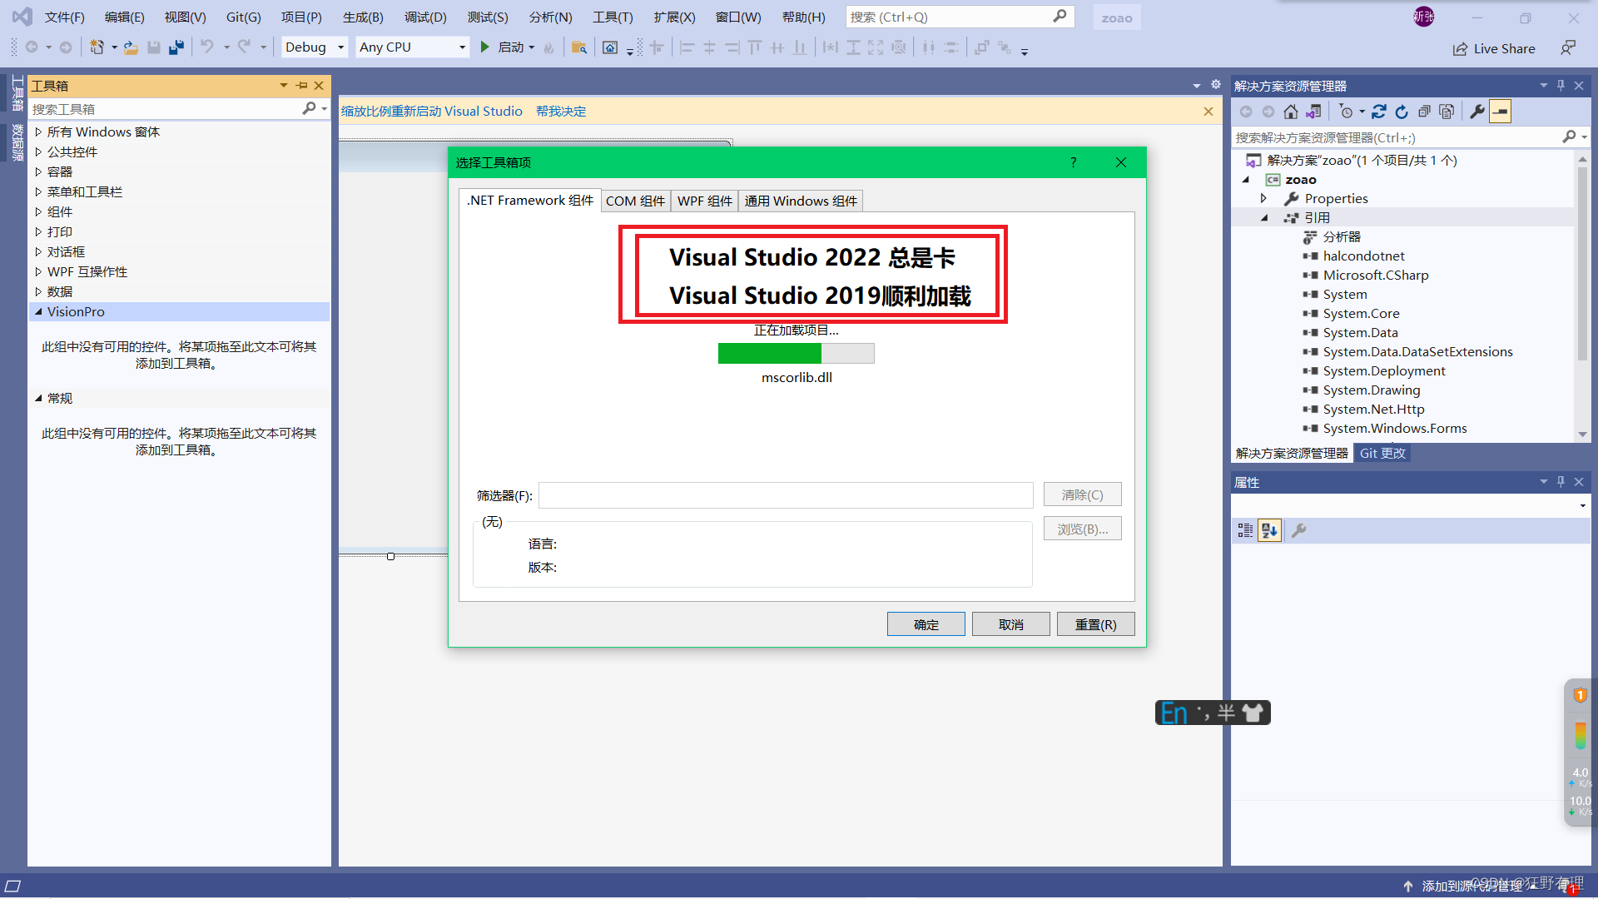Toggle alphabetical sort in Properties panel
This screenshot has height=899, width=1598.
click(1269, 530)
